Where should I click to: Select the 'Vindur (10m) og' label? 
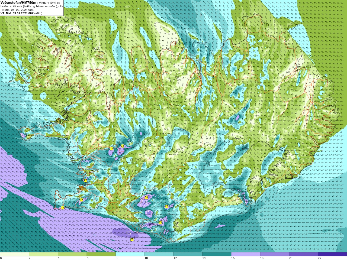click(50, 3)
